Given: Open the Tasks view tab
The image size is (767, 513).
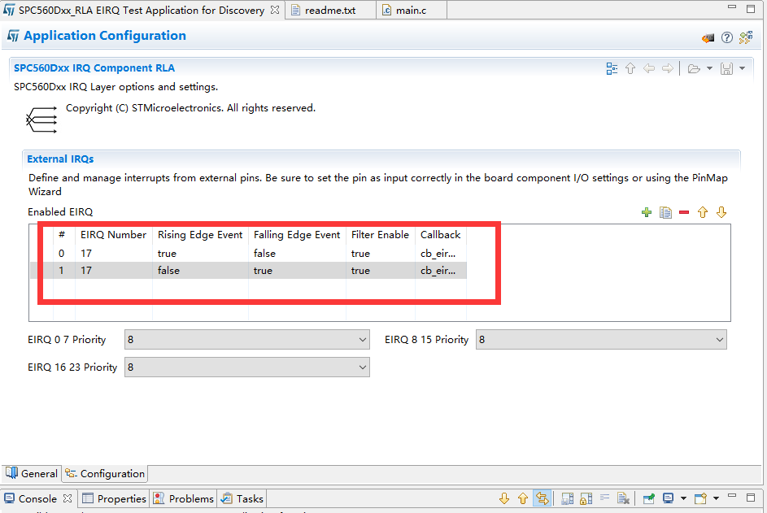Looking at the screenshot, I should coord(242,498).
